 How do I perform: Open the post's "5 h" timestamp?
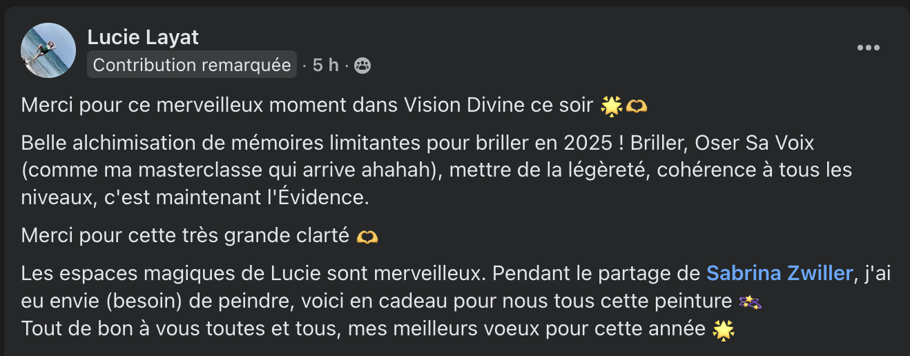pos(326,65)
